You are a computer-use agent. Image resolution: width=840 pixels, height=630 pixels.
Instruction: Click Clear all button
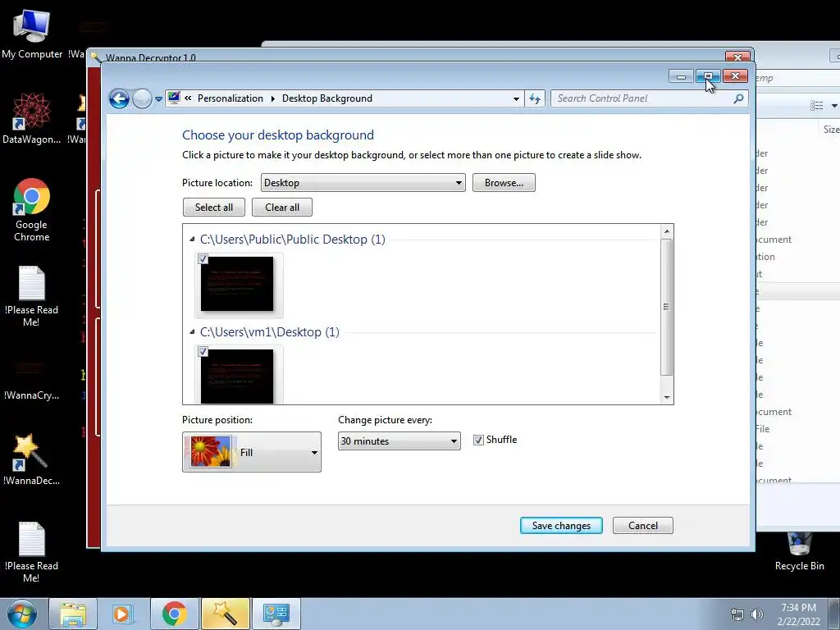point(282,208)
